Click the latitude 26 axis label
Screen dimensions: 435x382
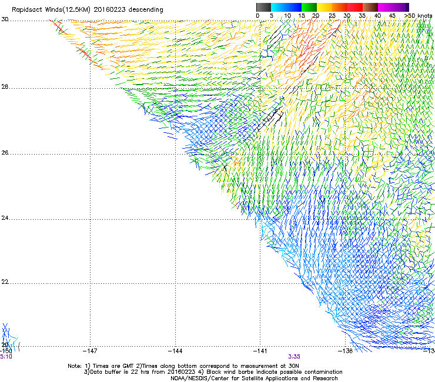click(5, 153)
